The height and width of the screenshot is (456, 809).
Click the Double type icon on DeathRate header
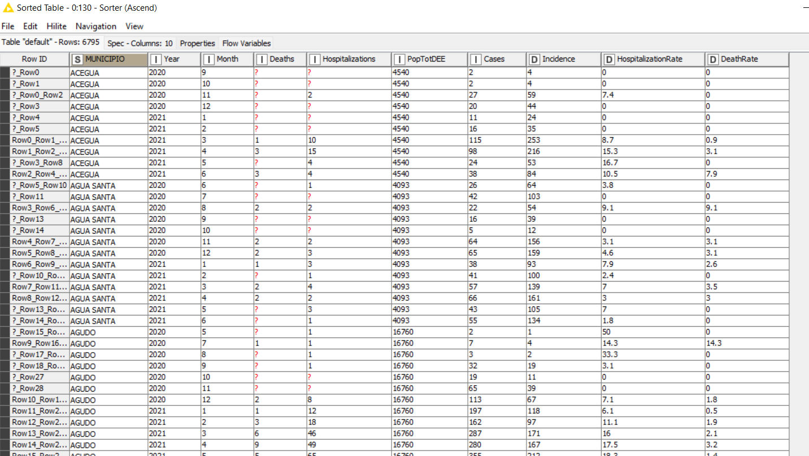coord(713,59)
